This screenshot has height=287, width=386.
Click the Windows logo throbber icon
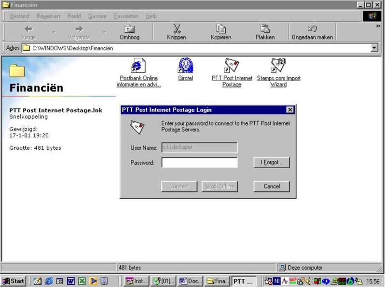(x=372, y=16)
